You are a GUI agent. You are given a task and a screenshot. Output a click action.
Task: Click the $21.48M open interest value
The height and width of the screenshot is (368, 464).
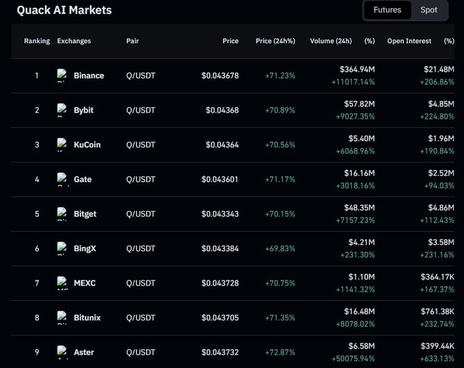(x=439, y=69)
